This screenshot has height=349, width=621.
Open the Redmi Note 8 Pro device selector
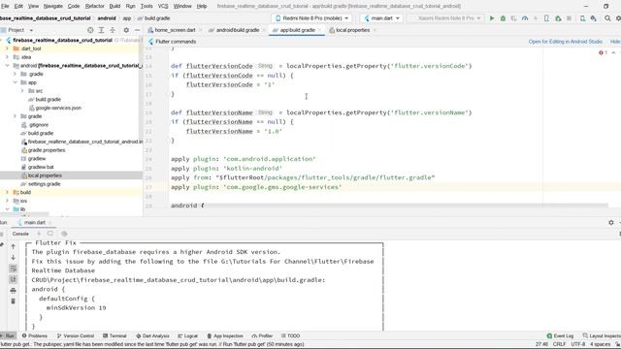pos(312,18)
